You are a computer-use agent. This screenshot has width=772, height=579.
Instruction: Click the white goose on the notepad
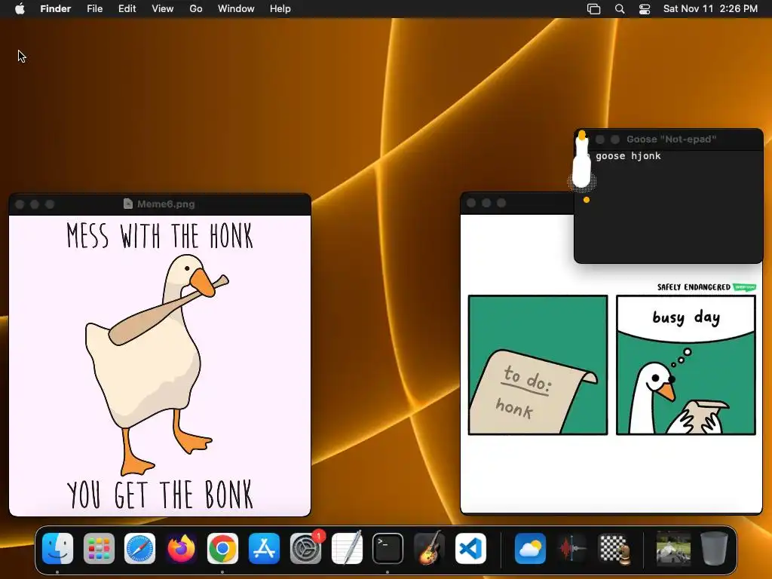pos(581,158)
